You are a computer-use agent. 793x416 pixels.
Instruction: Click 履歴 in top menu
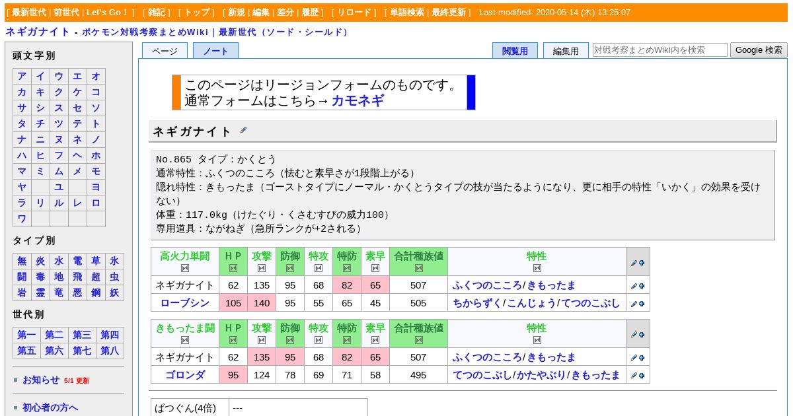(310, 13)
